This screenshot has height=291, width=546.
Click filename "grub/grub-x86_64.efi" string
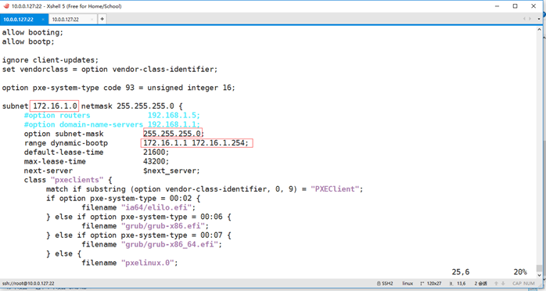click(170, 244)
